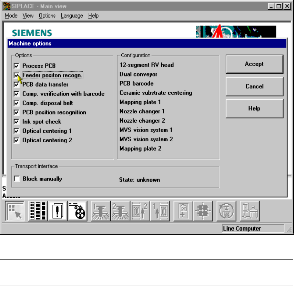This screenshot has height=286, width=294.
Task: Click the SIEMENS logo
Action: pos(32,33)
